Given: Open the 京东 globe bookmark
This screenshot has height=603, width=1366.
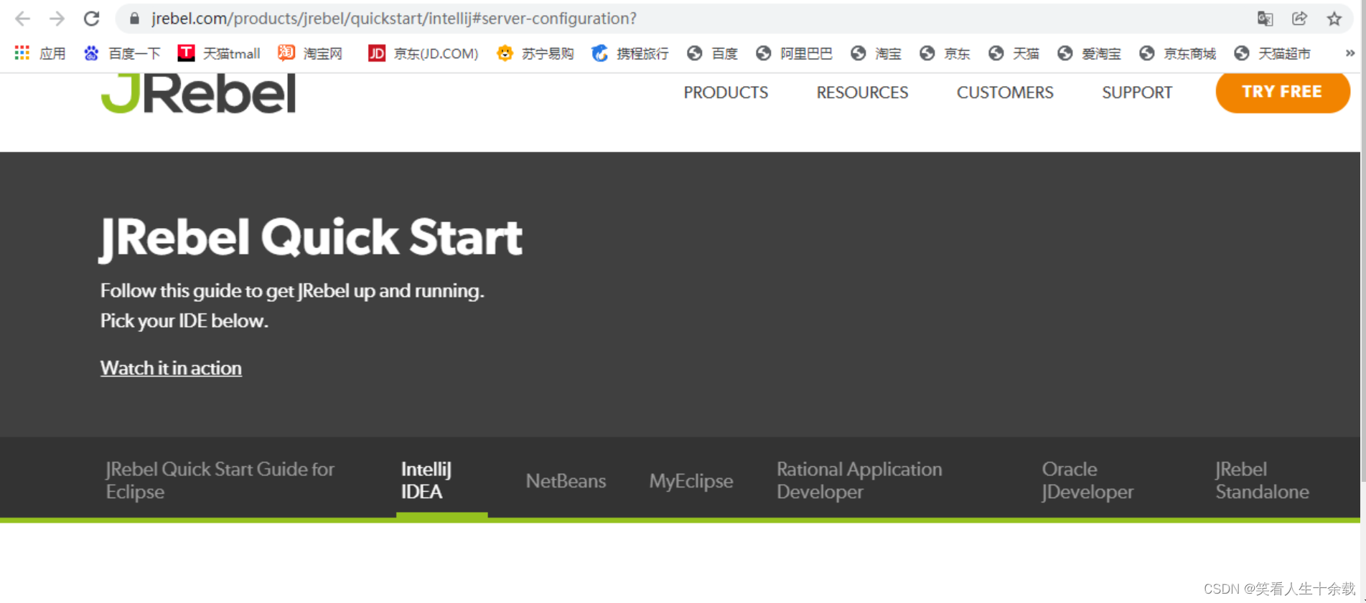Looking at the screenshot, I should coord(945,53).
